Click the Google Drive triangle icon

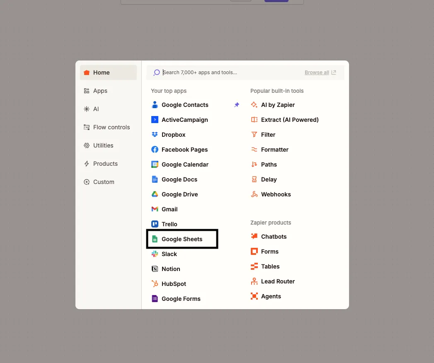tap(155, 194)
